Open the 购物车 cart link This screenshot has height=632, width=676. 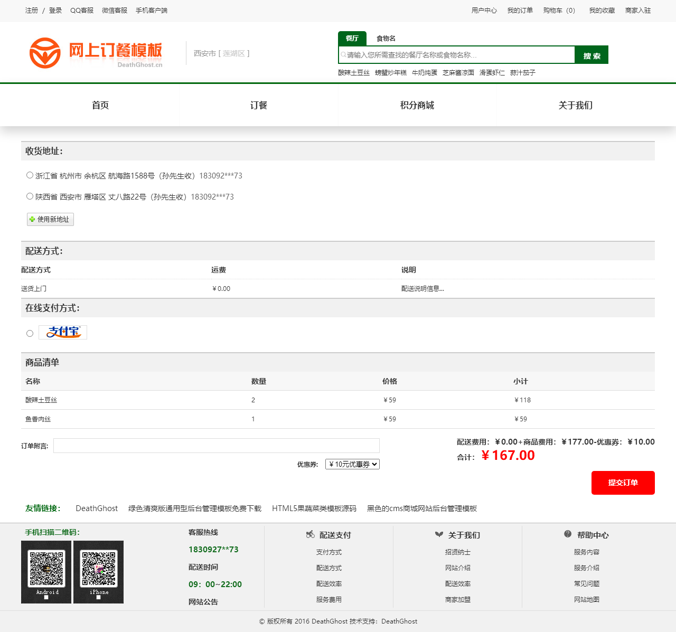click(559, 11)
